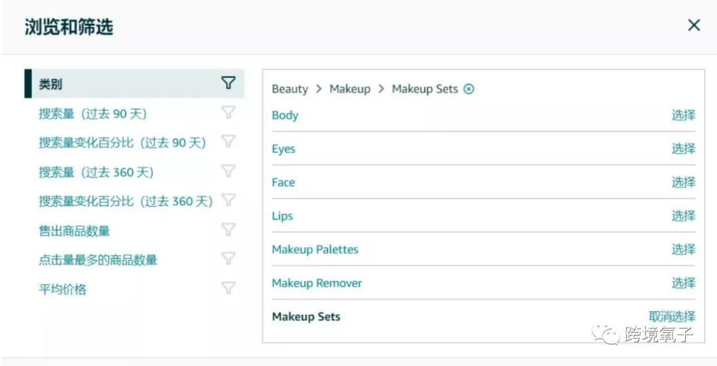The height and width of the screenshot is (366, 717).
Task: Open 搜索量（过去 360 天）filter option
Action: pos(96,172)
